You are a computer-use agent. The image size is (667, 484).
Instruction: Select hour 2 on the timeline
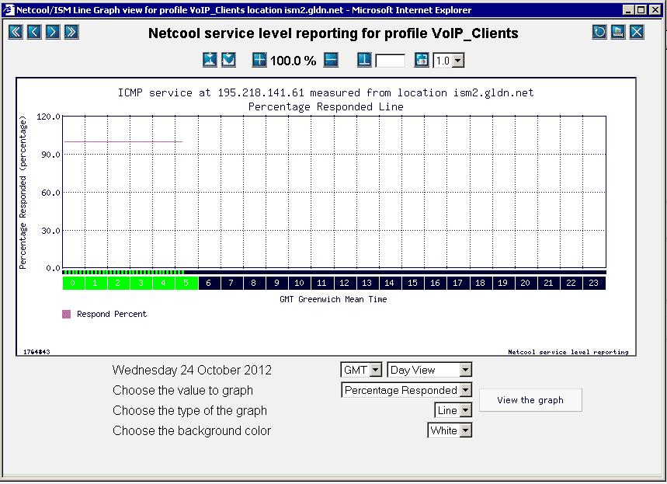[x=118, y=283]
